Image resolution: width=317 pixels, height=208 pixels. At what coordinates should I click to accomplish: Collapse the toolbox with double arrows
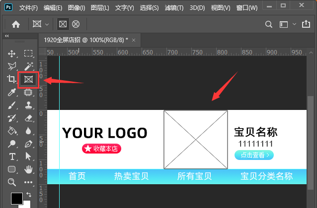(x=7, y=36)
